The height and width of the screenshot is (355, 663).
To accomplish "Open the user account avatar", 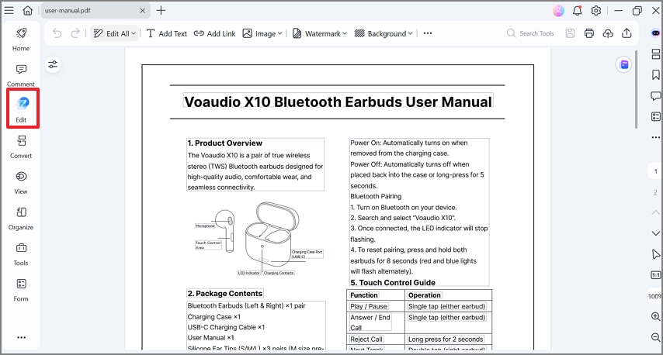I will 558,11.
